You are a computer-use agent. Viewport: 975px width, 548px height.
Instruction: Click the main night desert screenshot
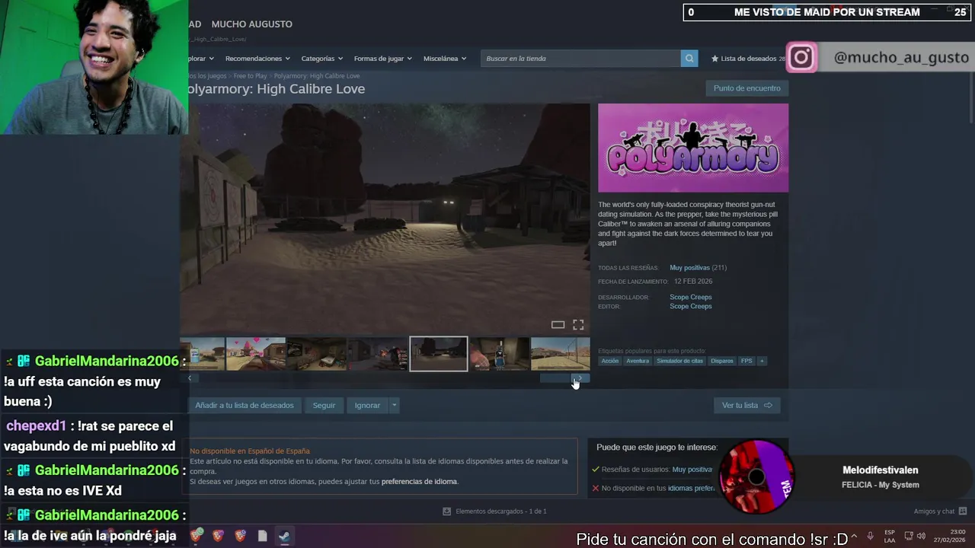click(385, 218)
